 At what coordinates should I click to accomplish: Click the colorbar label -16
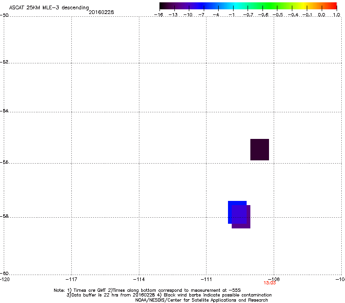pyautogui.click(x=159, y=15)
